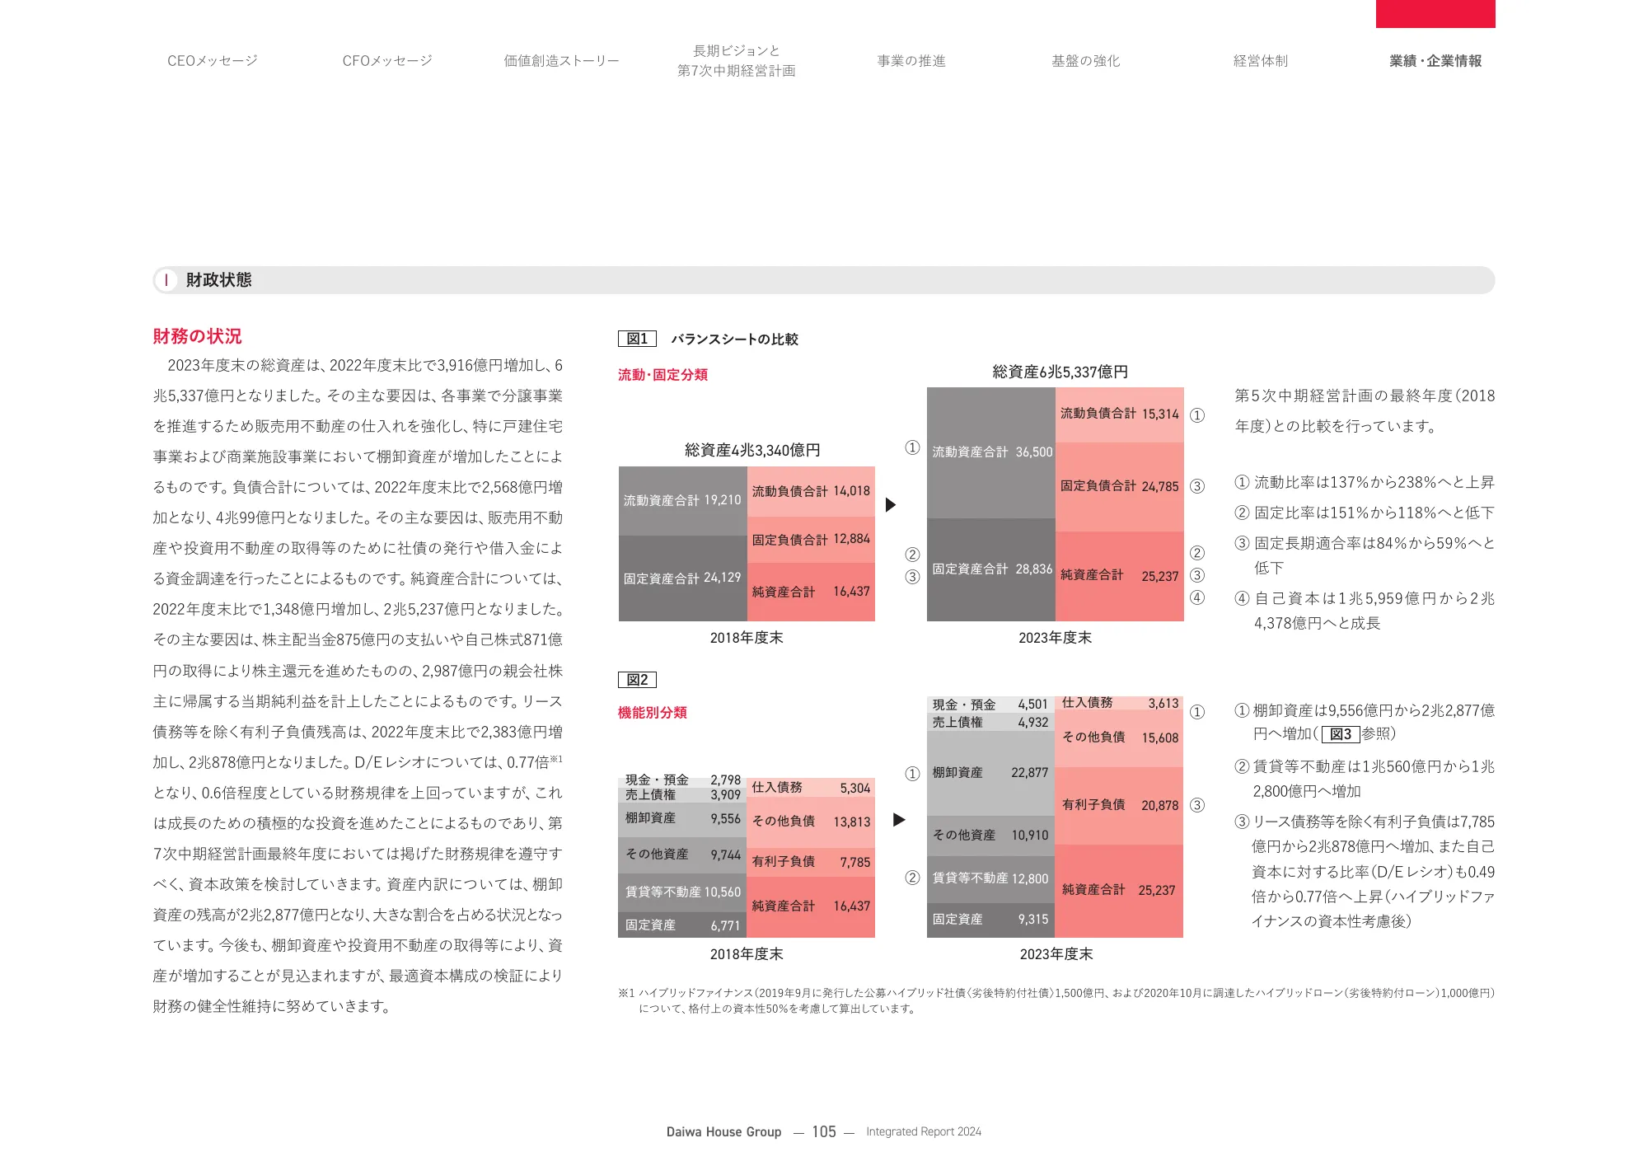Select the 業績・企業情報 tab

point(1435,61)
